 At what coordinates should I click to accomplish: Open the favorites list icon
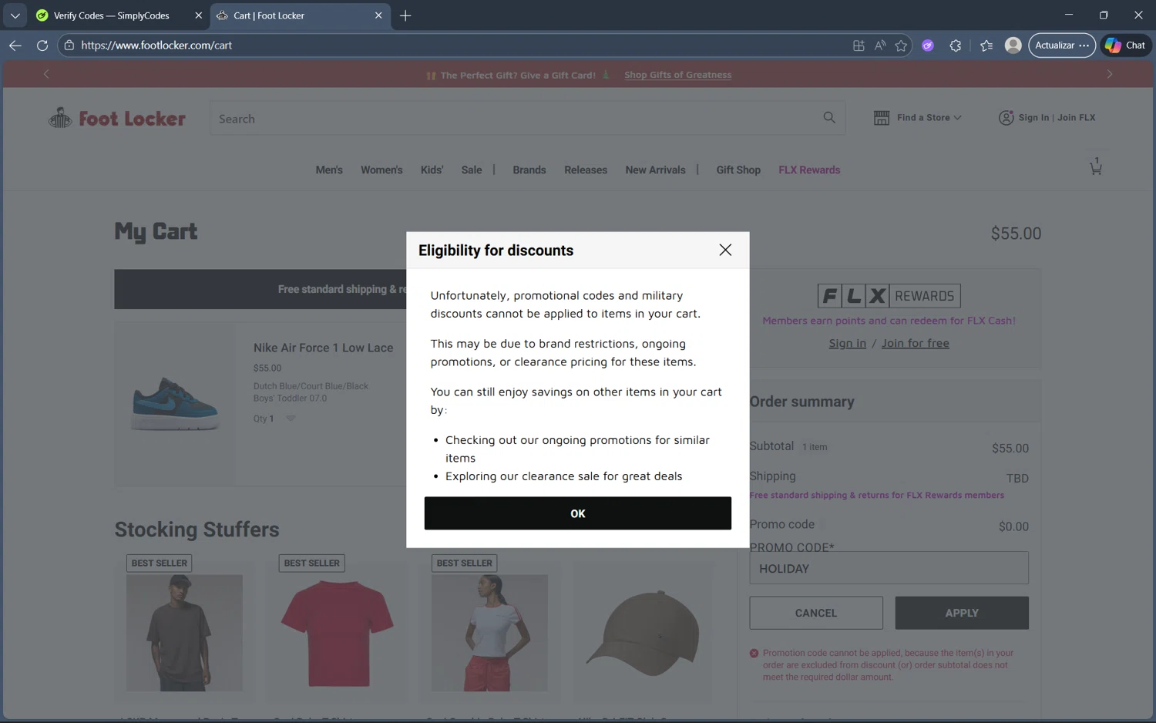tap(986, 45)
